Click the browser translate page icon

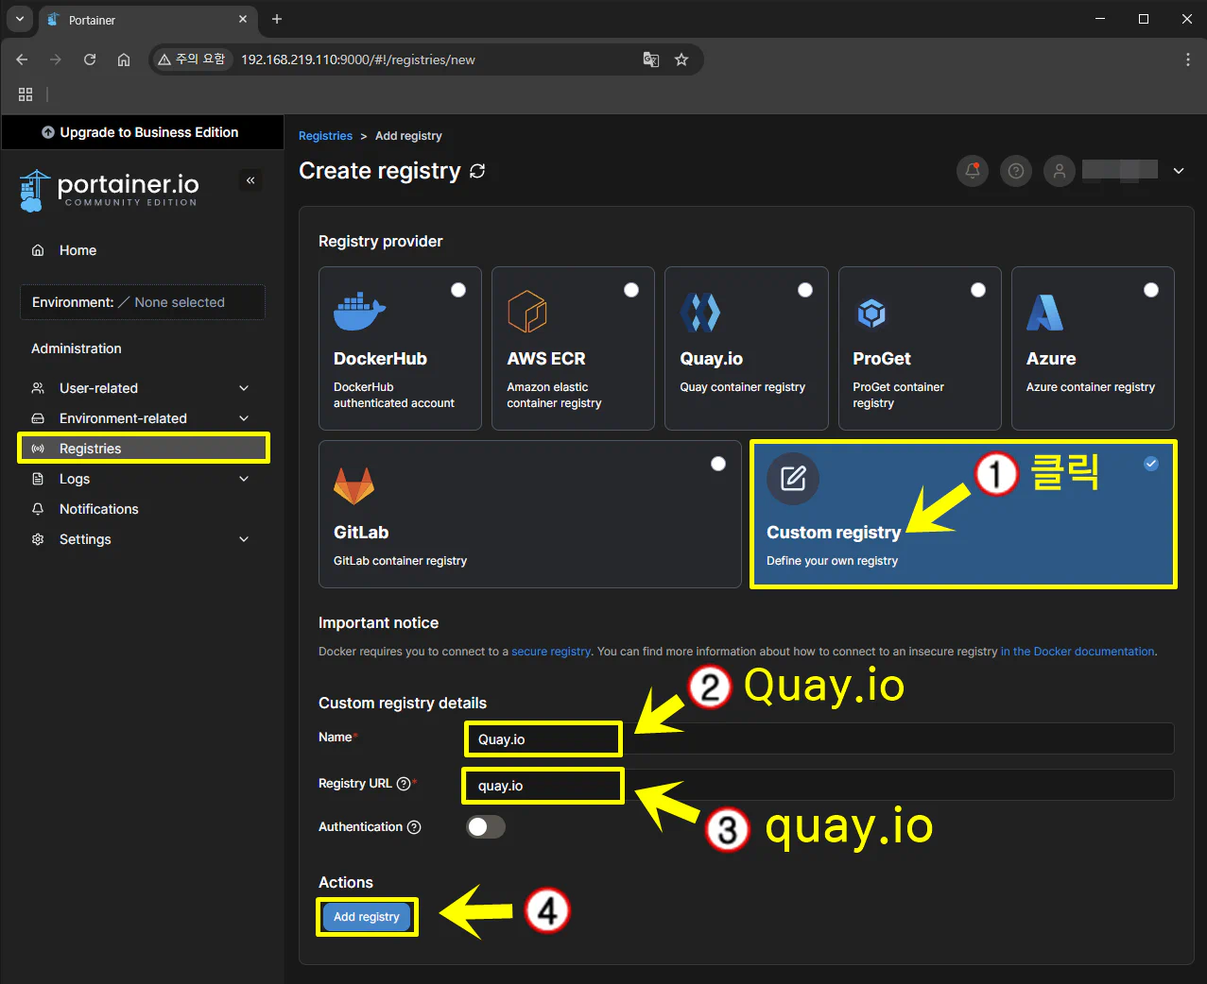coord(651,59)
